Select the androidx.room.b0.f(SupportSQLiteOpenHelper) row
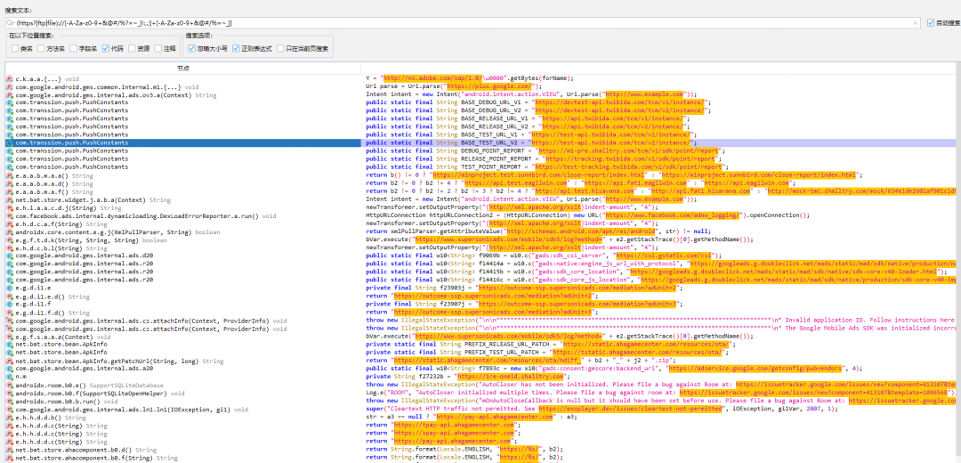The image size is (961, 463). [182, 393]
